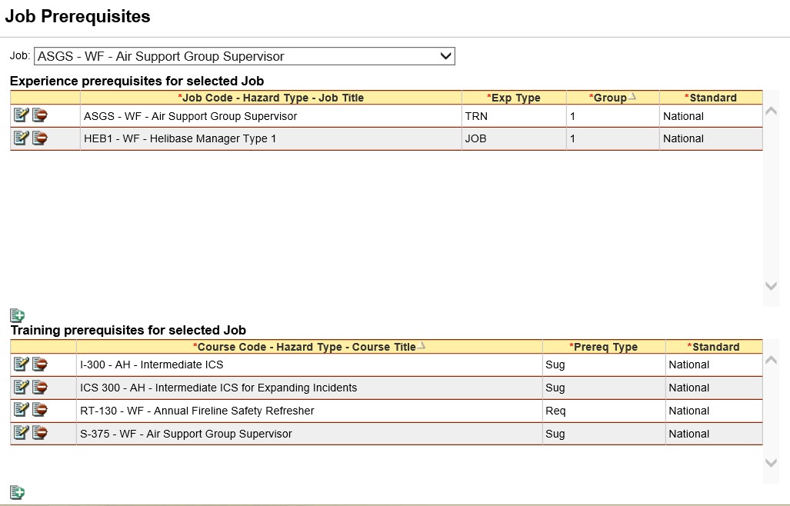Click experience table scroll down arrow
The height and width of the screenshot is (506, 790).
pyautogui.click(x=771, y=286)
